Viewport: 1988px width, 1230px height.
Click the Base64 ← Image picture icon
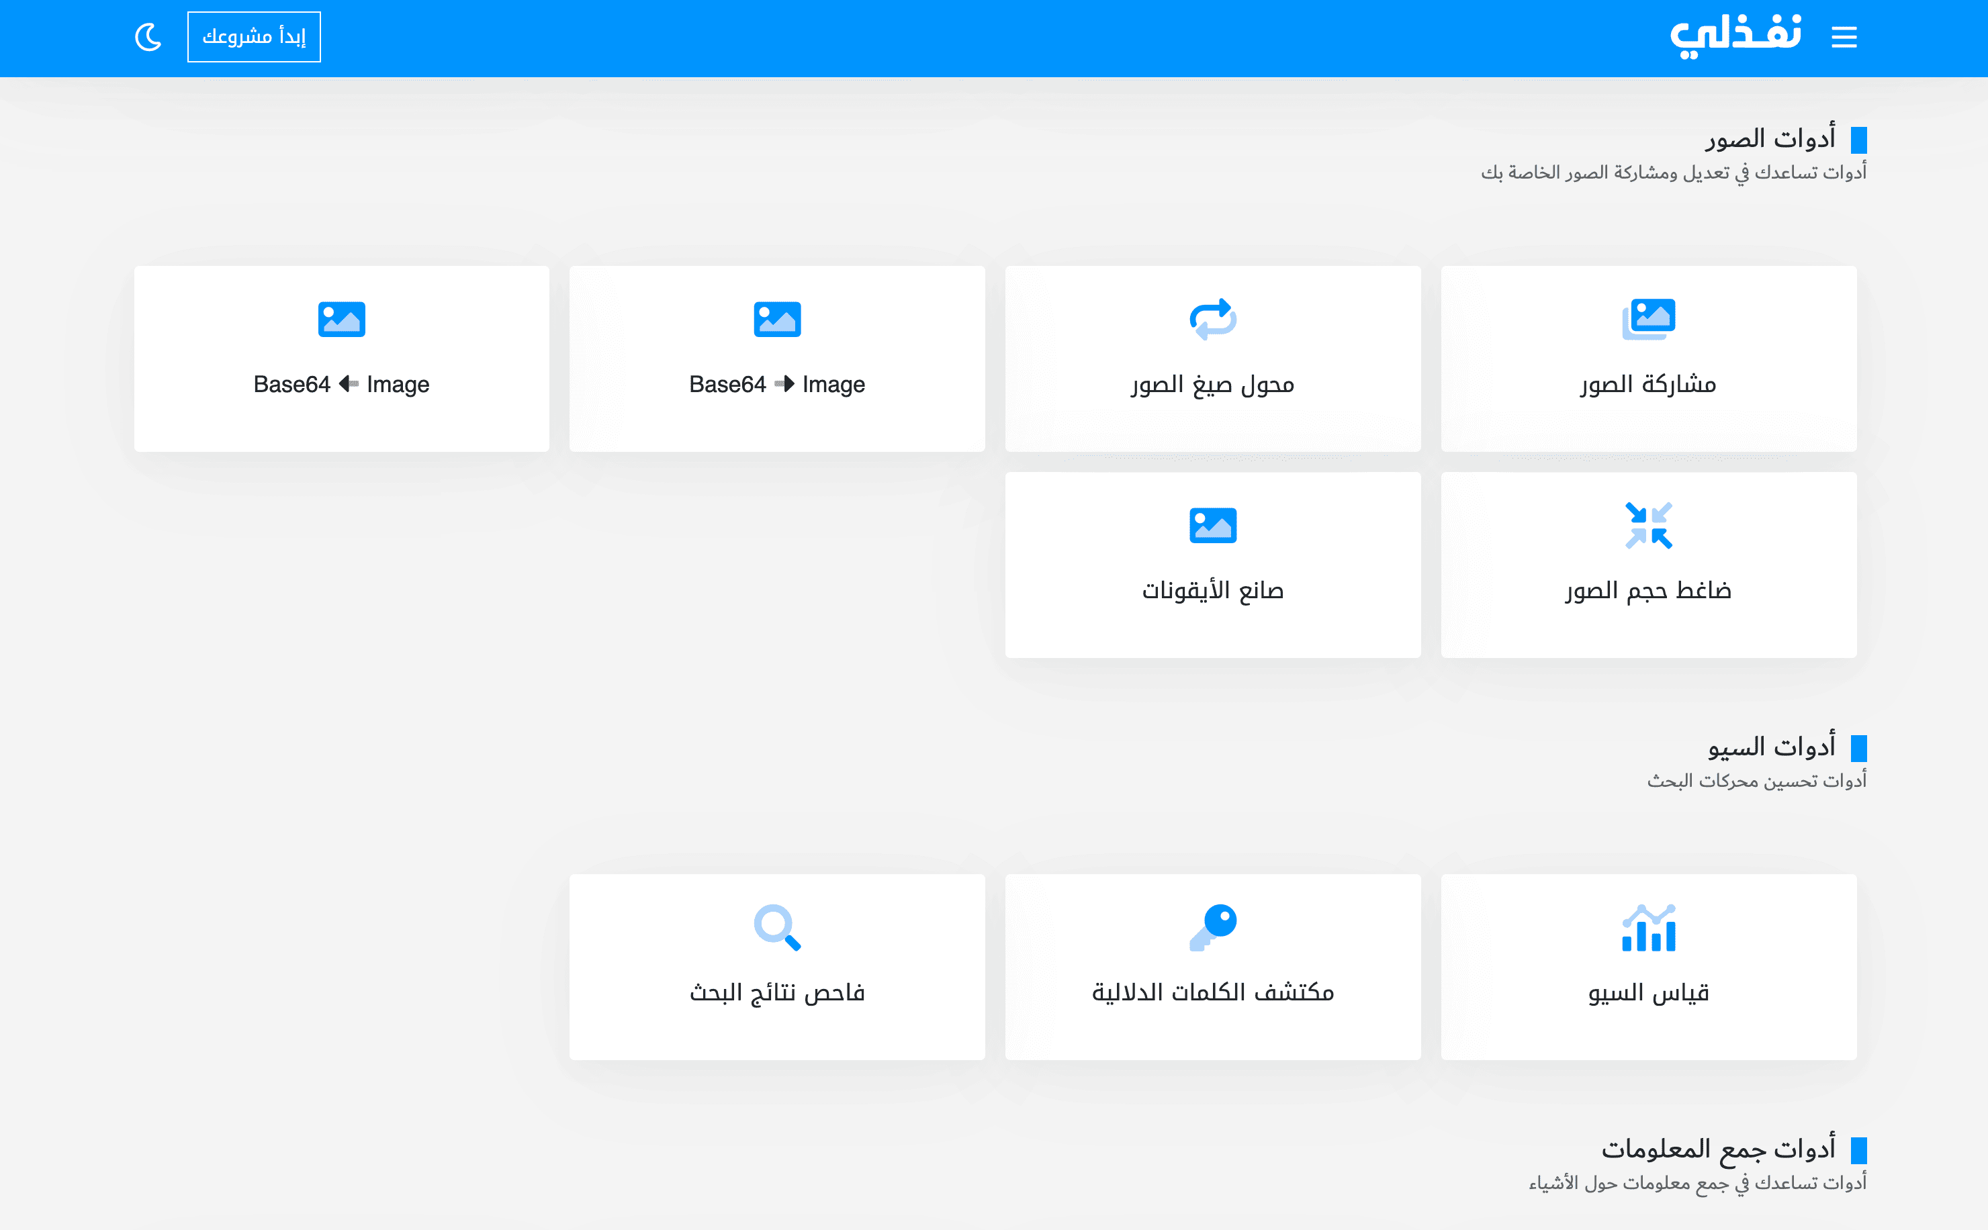[x=342, y=319]
